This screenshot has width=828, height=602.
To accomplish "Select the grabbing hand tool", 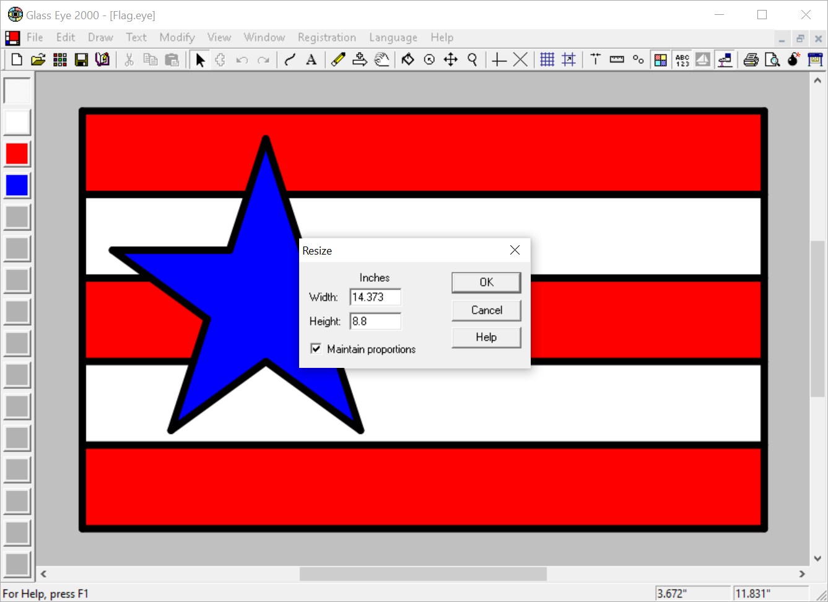I will pyautogui.click(x=381, y=59).
